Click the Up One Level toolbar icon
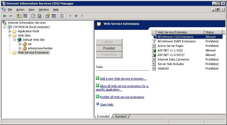 (19, 16)
